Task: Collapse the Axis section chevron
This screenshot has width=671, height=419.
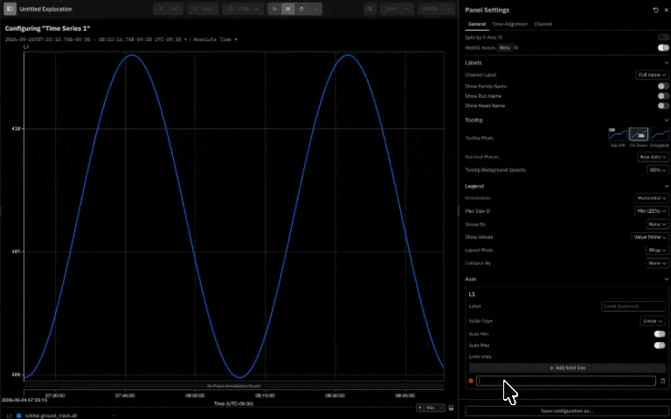Action: pos(667,279)
